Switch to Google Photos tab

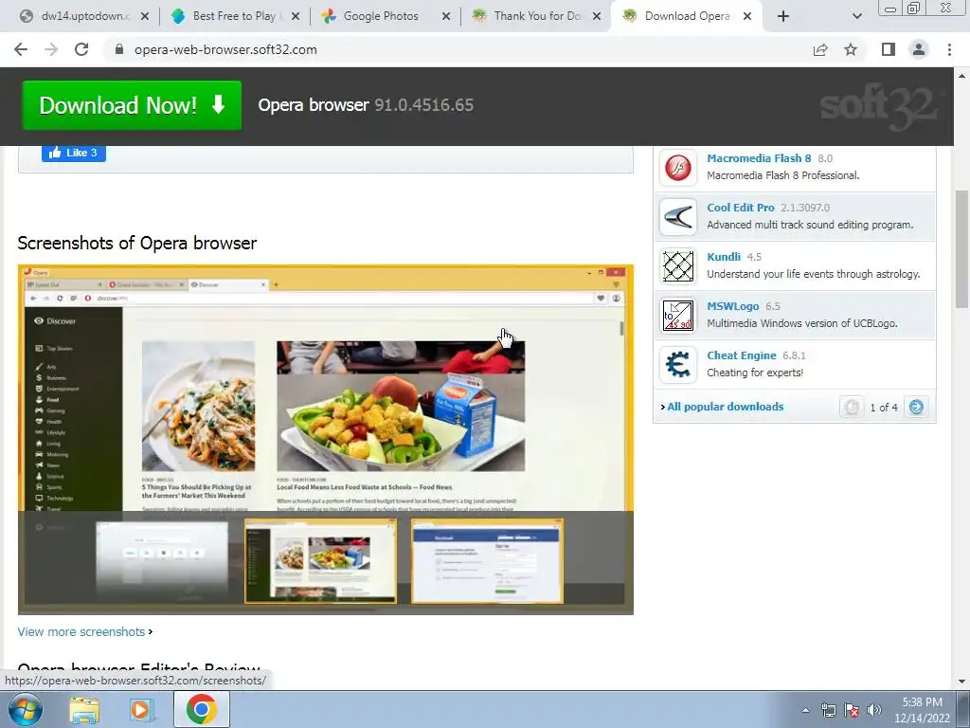coord(381,16)
